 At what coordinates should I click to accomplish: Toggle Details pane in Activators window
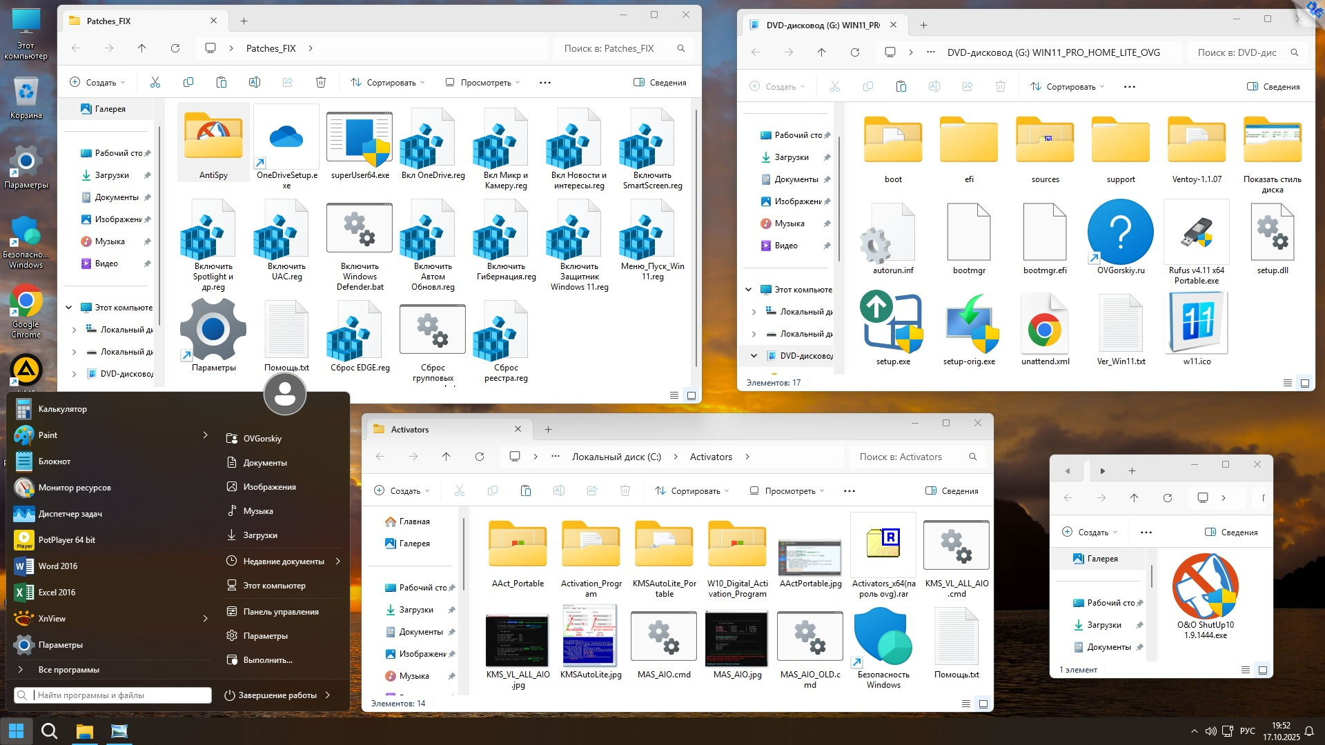point(952,491)
